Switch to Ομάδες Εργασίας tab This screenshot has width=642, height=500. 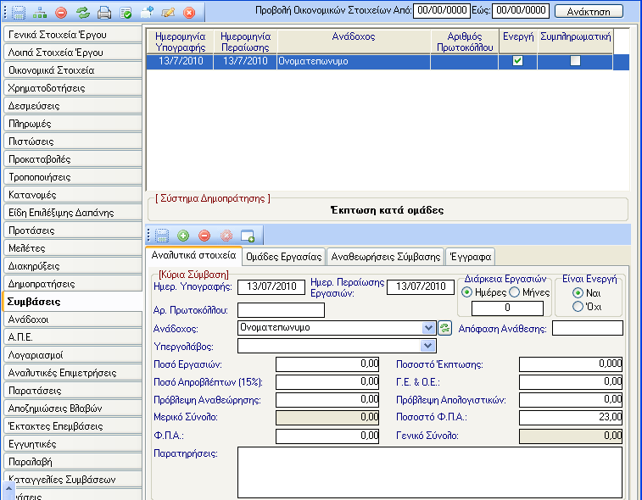[x=284, y=257]
